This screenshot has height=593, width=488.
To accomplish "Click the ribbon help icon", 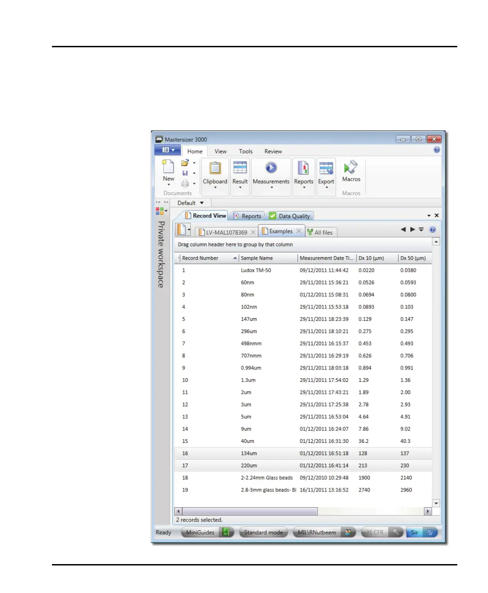I will tap(437, 150).
